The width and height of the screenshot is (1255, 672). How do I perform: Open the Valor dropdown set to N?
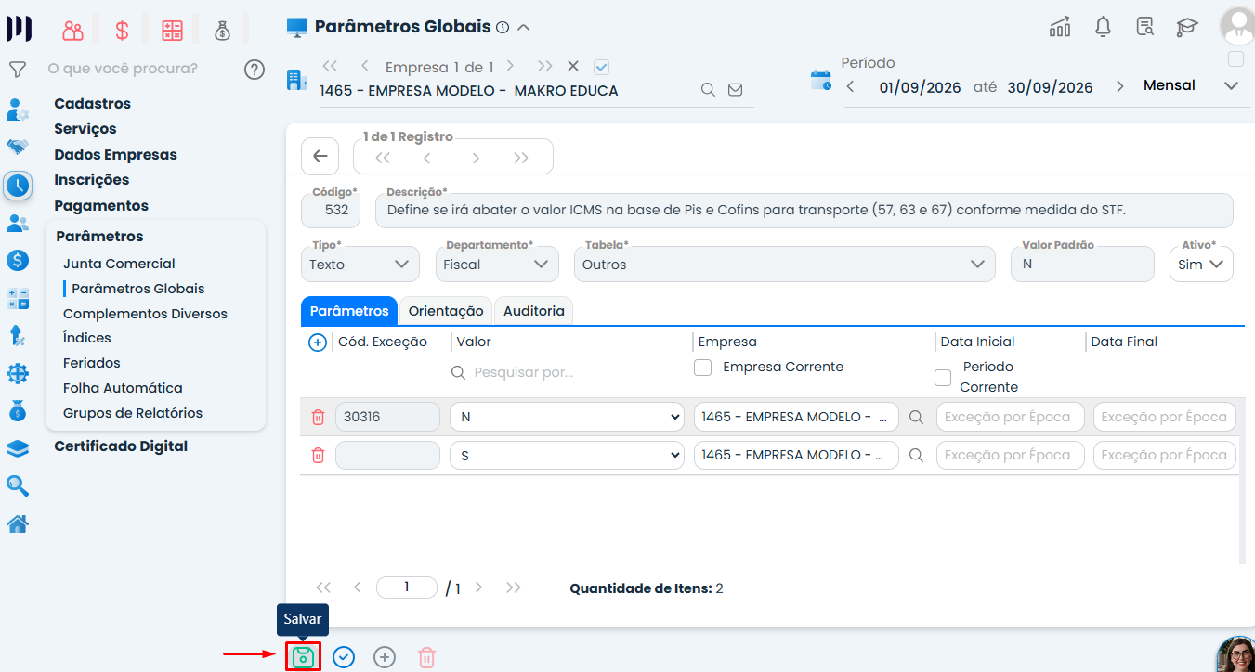point(568,418)
